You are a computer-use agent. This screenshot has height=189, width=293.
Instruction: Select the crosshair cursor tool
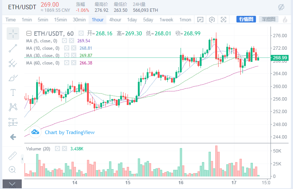tap(13, 34)
